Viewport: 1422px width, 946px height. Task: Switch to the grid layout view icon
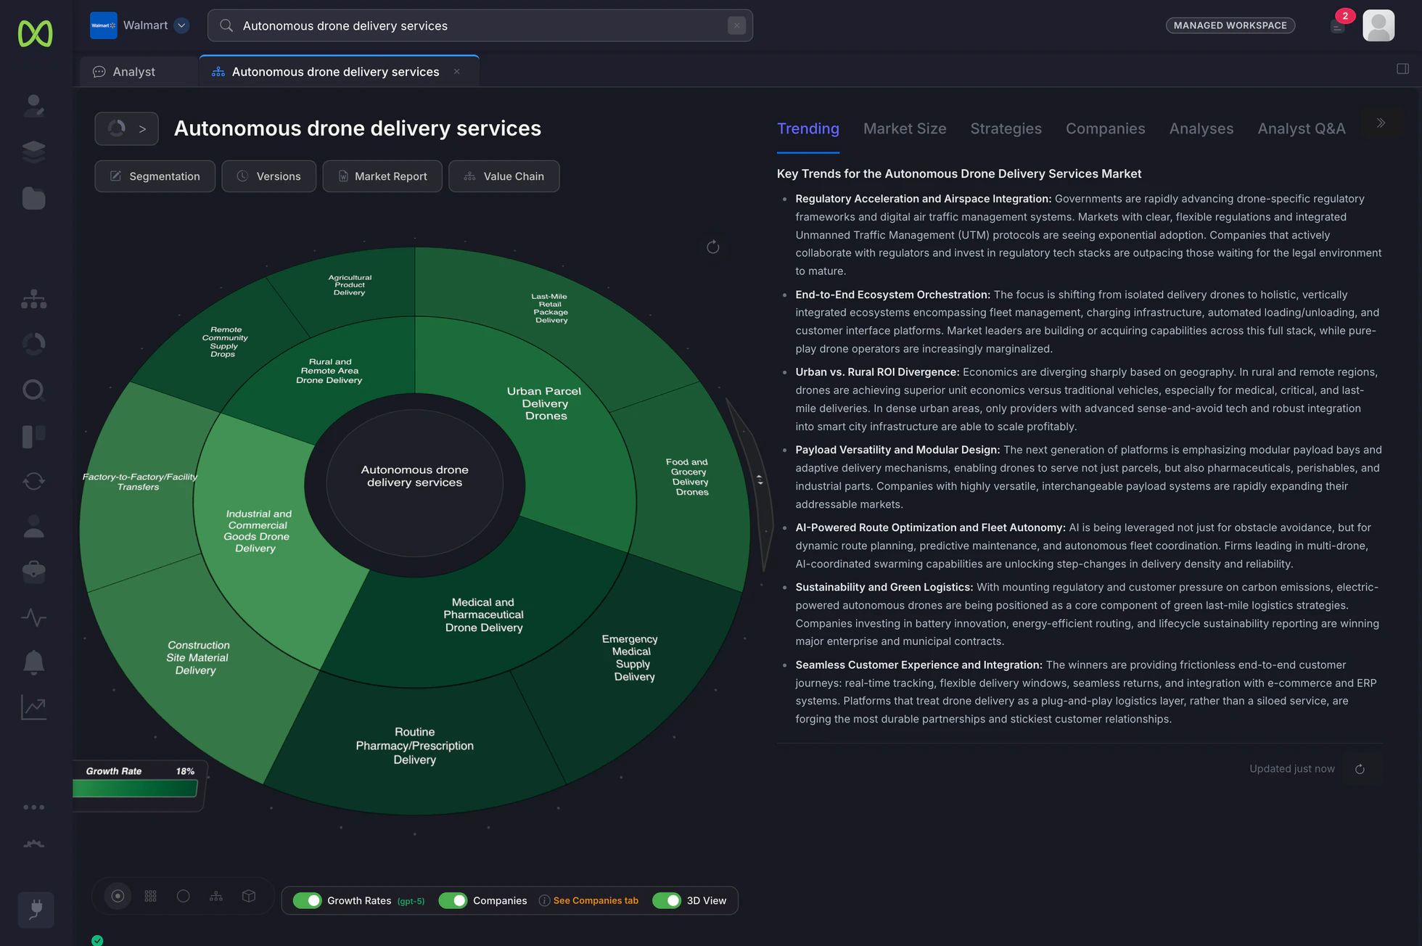pos(151,896)
